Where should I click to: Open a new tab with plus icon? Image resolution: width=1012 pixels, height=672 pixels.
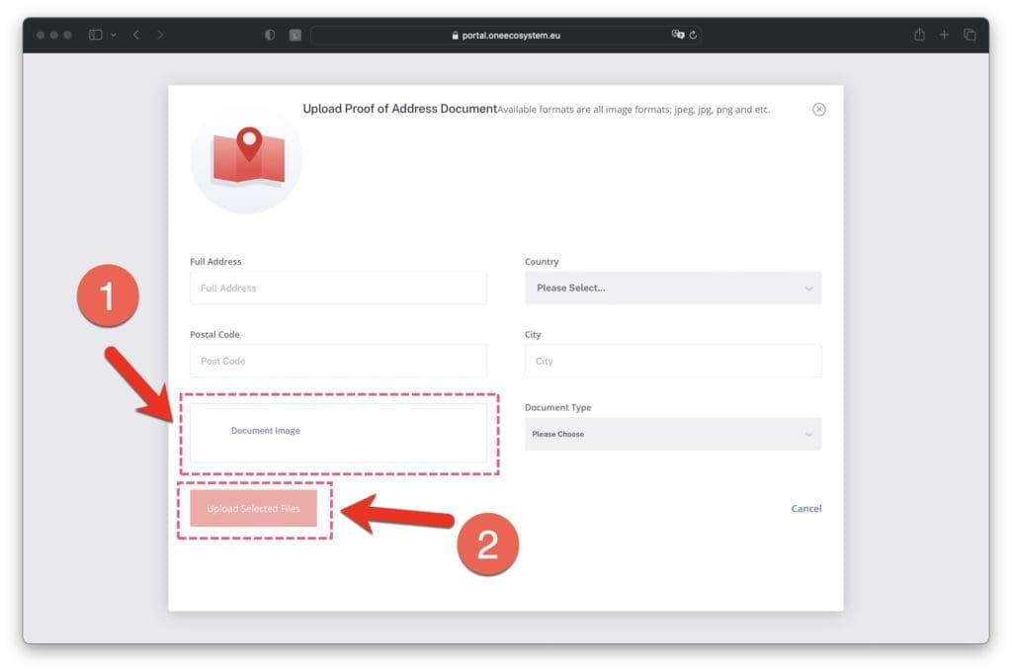944,35
